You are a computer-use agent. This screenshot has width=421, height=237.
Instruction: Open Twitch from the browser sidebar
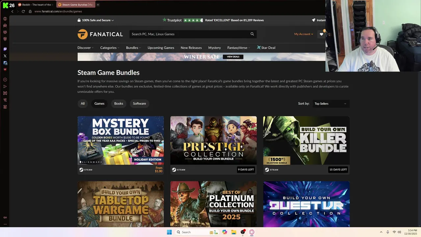tap(5, 49)
